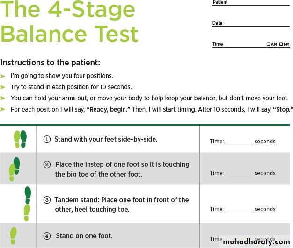Click the circled number 1 marker
293x248 pixels.
47,139
